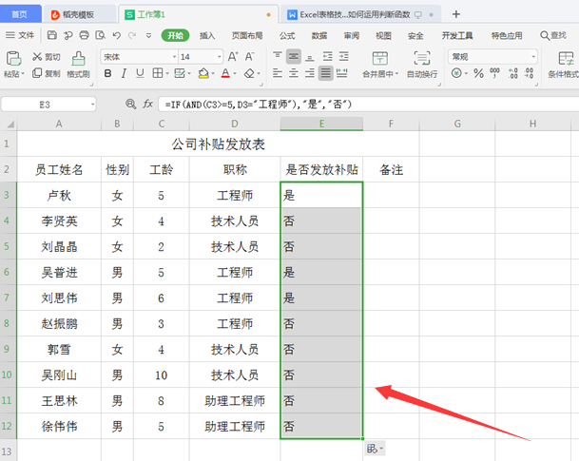Expand borders dropdown arrow
579x461 pixels.
point(167,73)
